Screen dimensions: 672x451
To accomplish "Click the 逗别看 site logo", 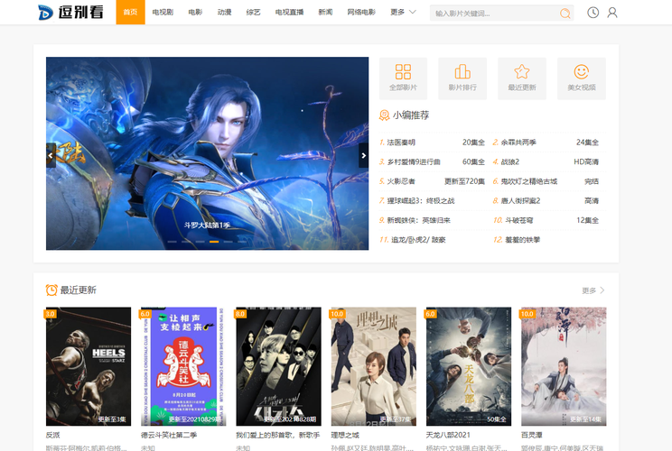I will click(x=70, y=13).
